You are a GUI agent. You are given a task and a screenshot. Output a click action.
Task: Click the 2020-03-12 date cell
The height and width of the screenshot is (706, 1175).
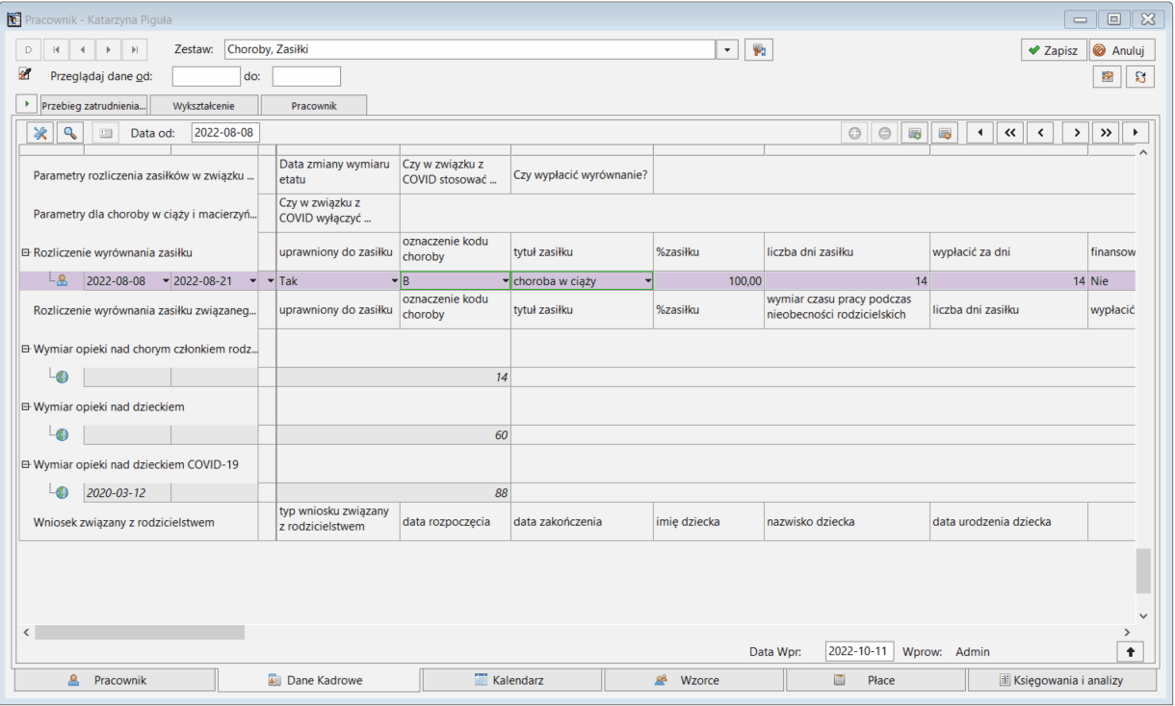tap(127, 492)
